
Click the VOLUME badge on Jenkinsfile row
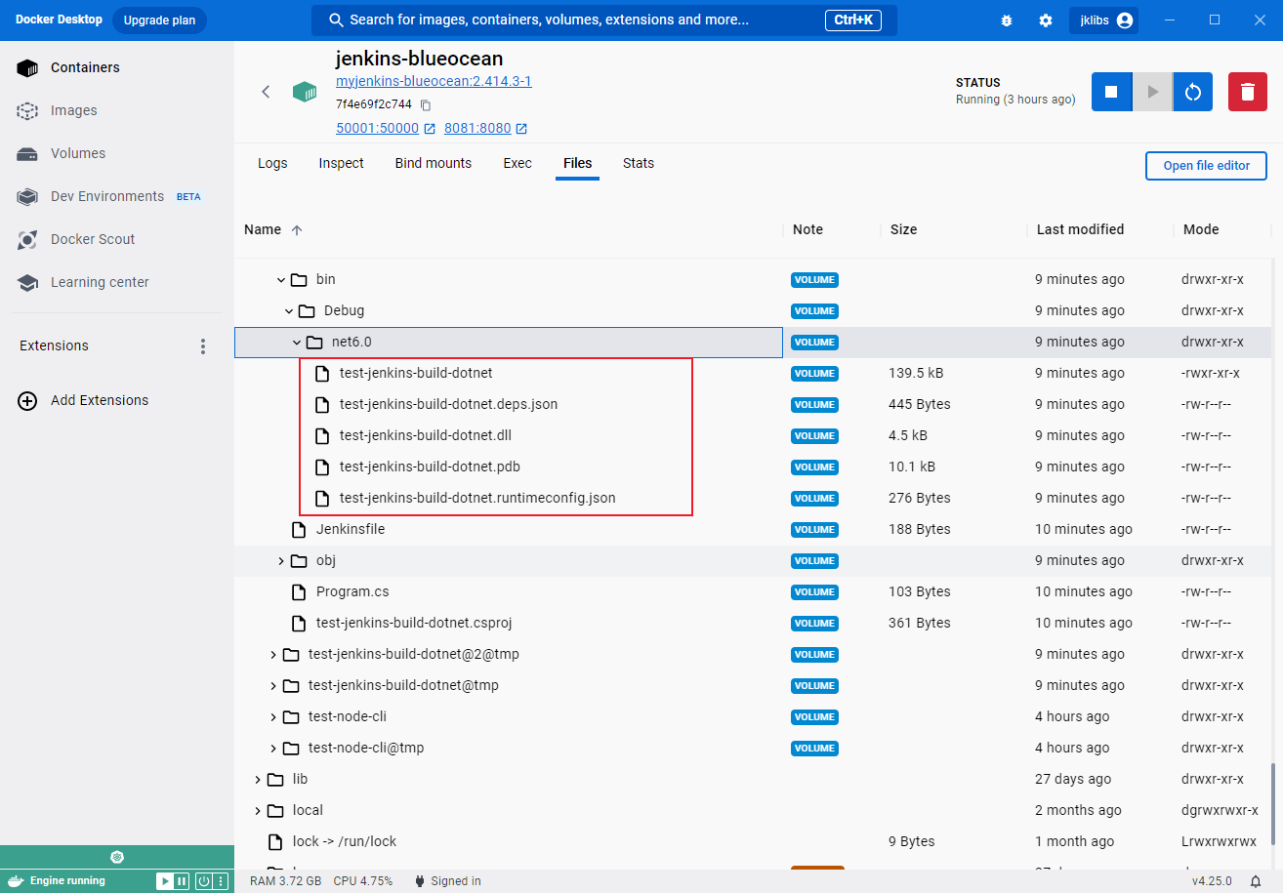click(x=814, y=530)
